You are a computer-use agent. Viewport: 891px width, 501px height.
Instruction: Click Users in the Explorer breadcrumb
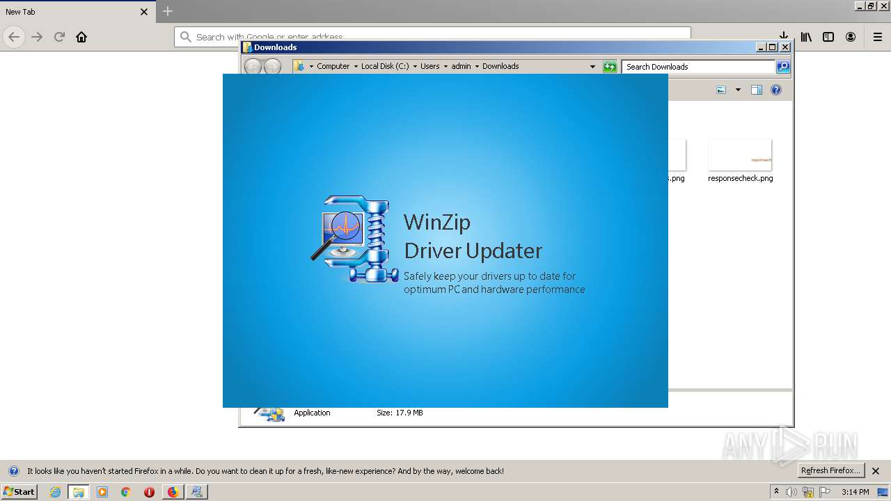429,66
